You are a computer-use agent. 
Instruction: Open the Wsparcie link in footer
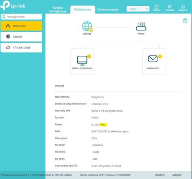(159, 175)
